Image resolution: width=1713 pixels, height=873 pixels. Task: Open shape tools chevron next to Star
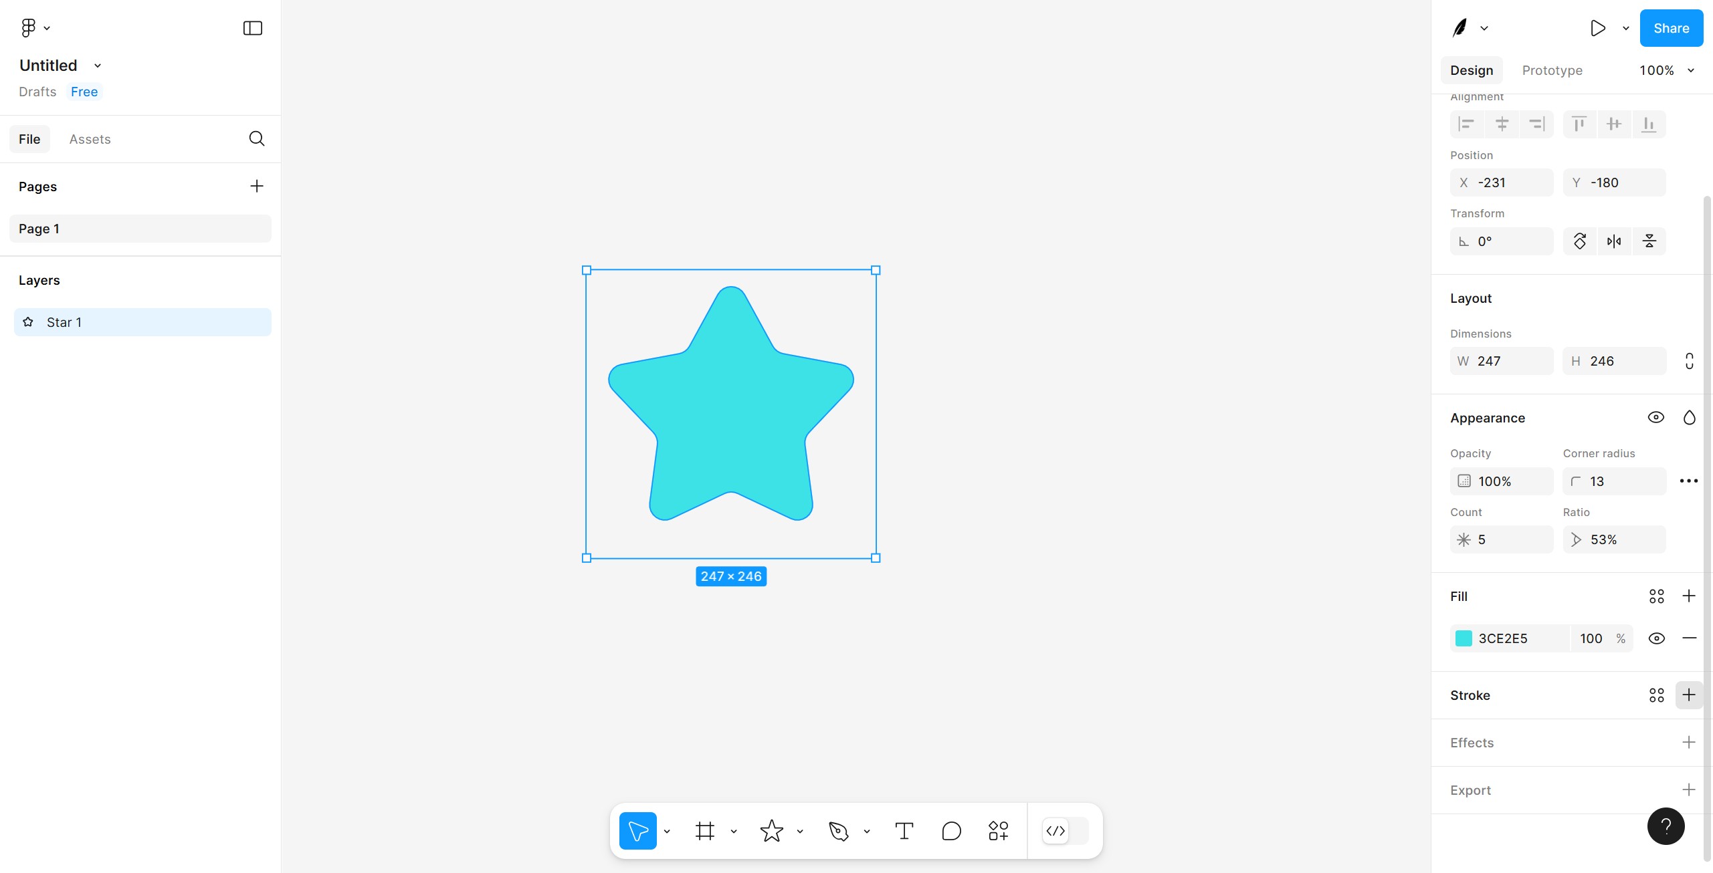click(x=800, y=832)
